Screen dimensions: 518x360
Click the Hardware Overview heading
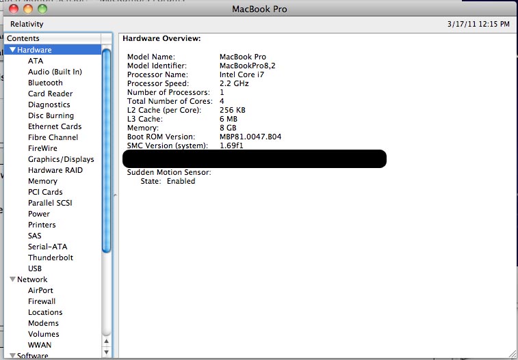click(x=161, y=38)
